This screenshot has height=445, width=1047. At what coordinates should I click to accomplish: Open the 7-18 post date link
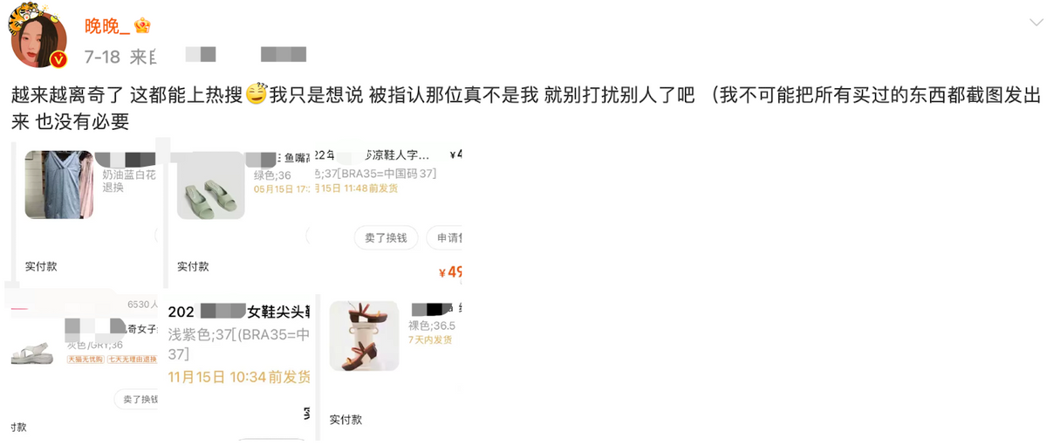point(101,58)
